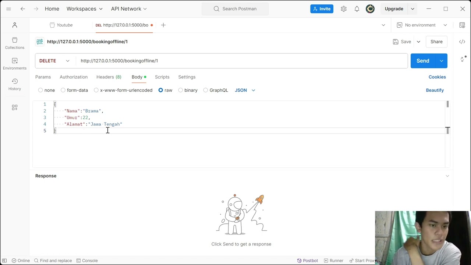Click the Upgrade button
The width and height of the screenshot is (471, 265).
tap(394, 9)
